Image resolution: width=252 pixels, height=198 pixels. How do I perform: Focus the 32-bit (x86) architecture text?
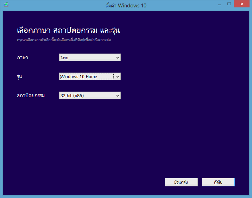tap(72, 95)
